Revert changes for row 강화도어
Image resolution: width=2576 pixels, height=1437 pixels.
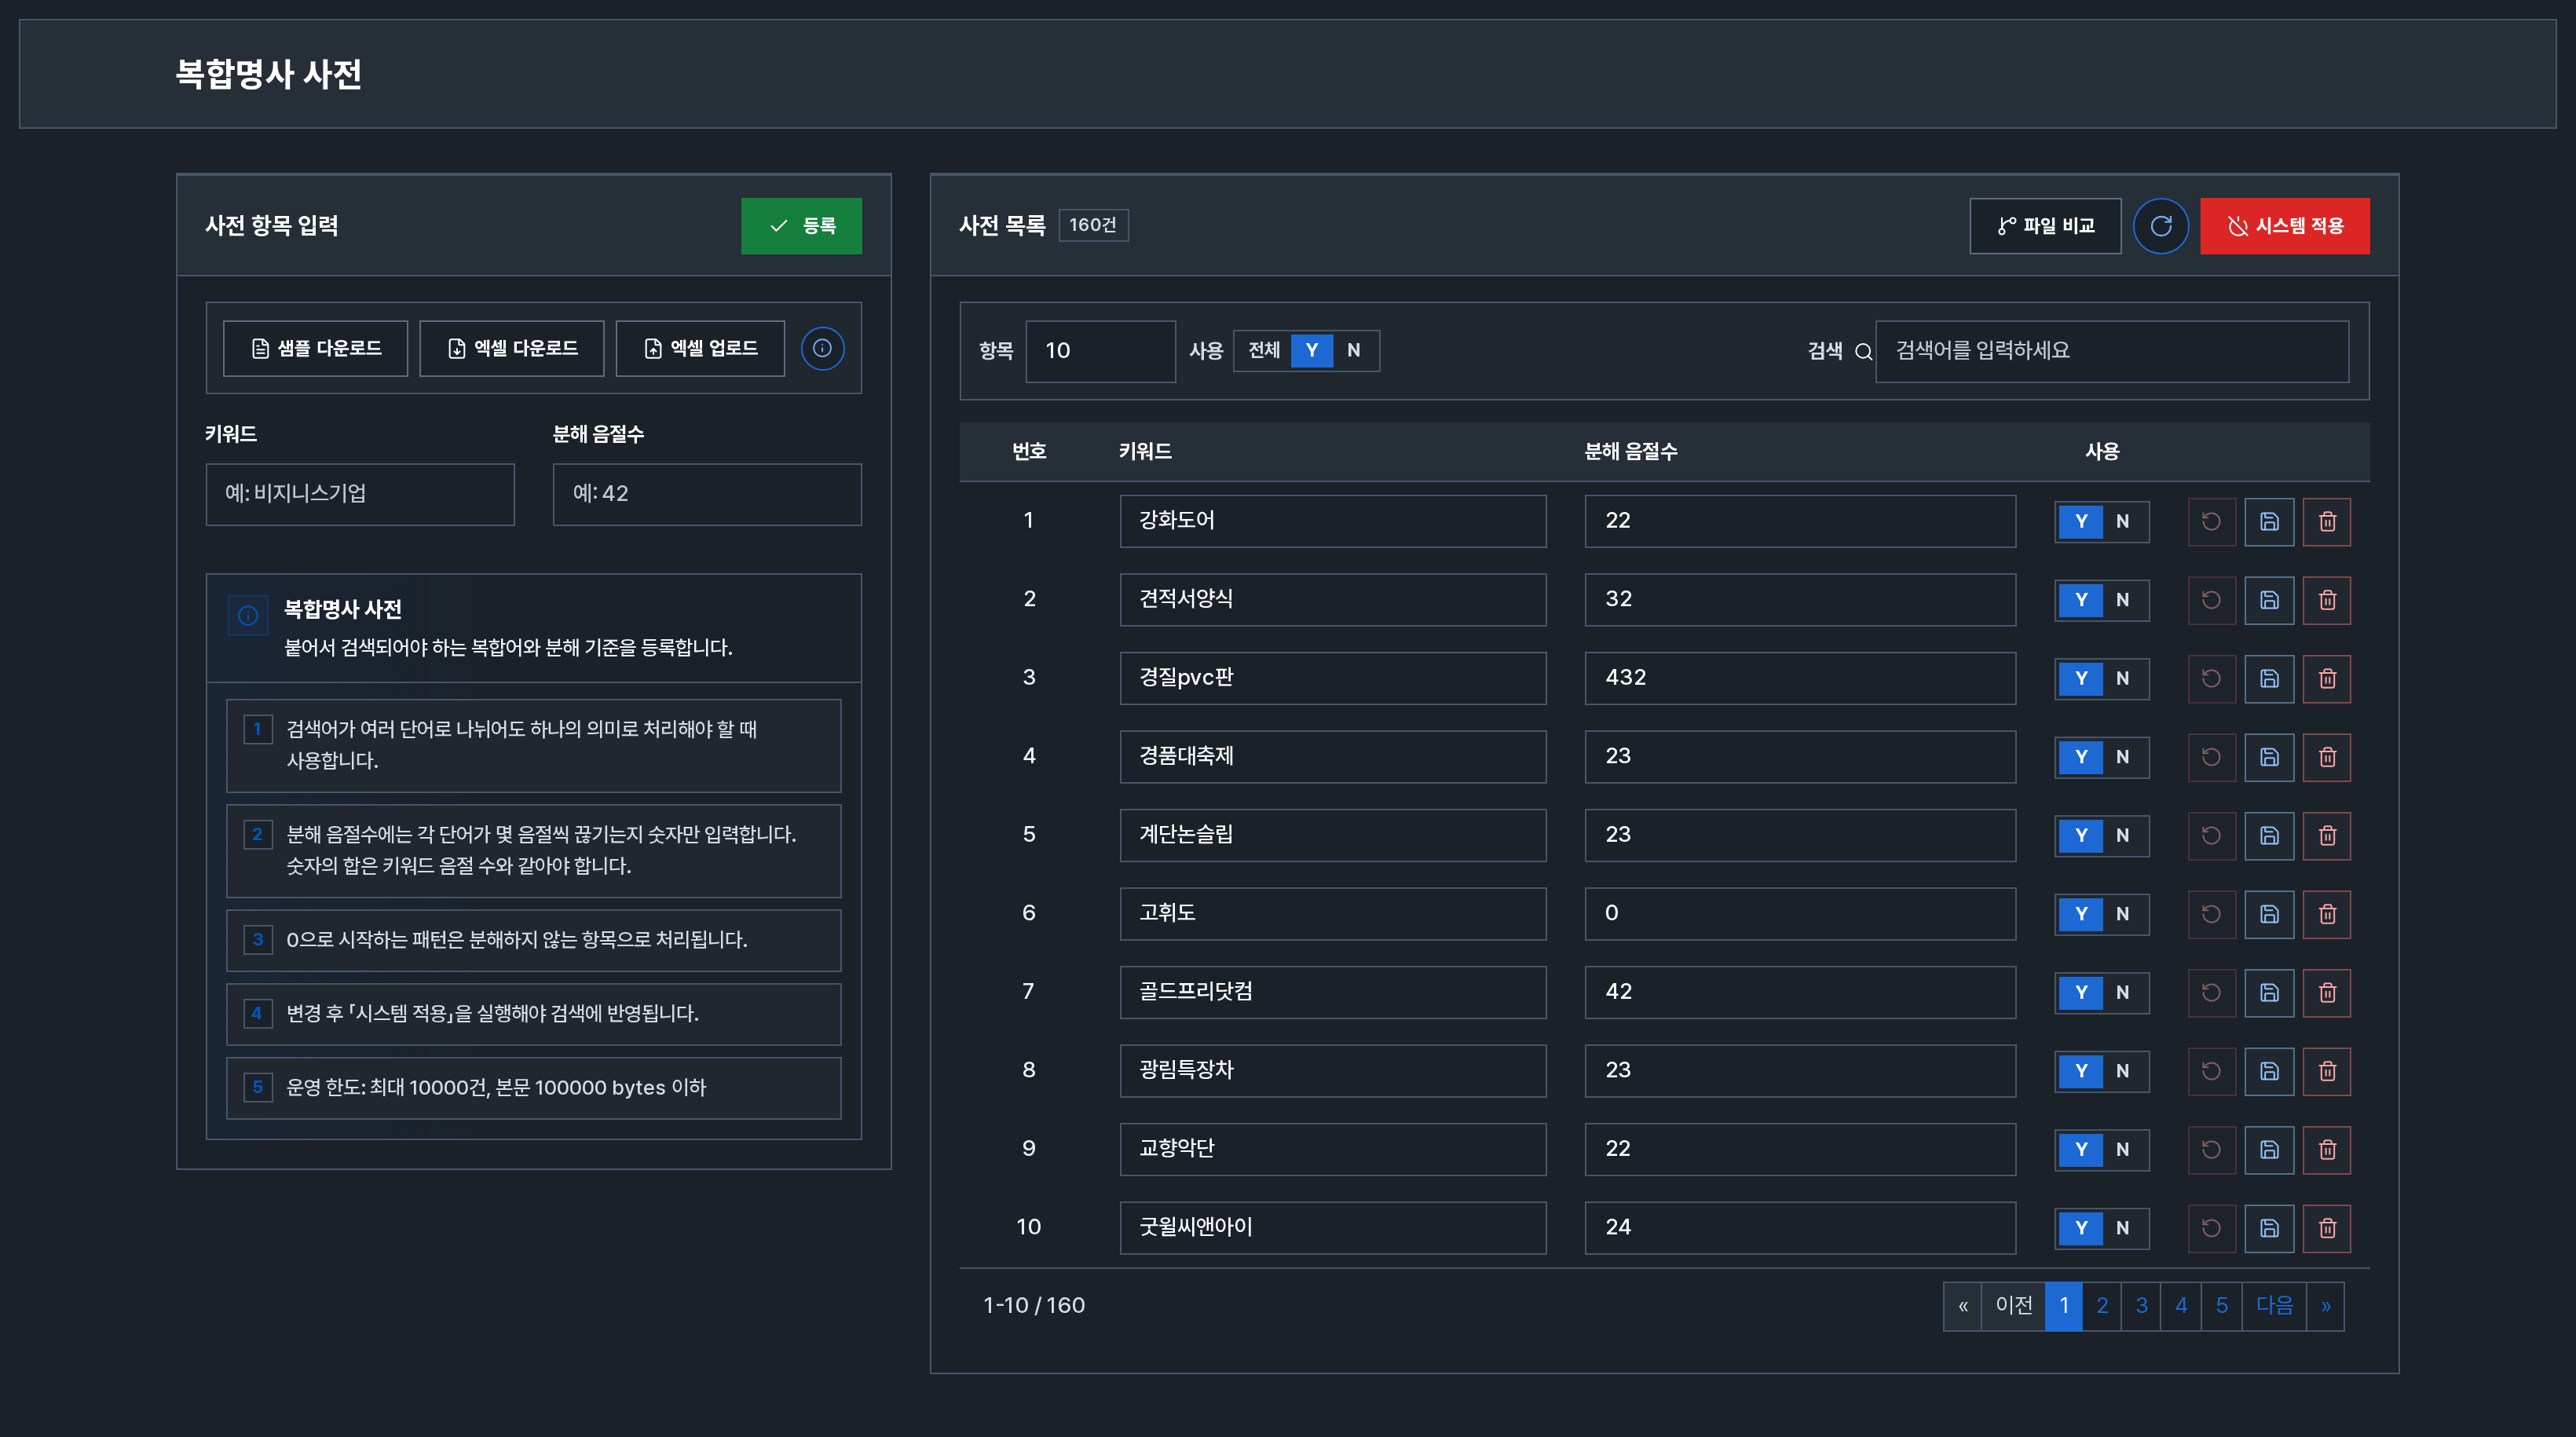pyautogui.click(x=2211, y=522)
